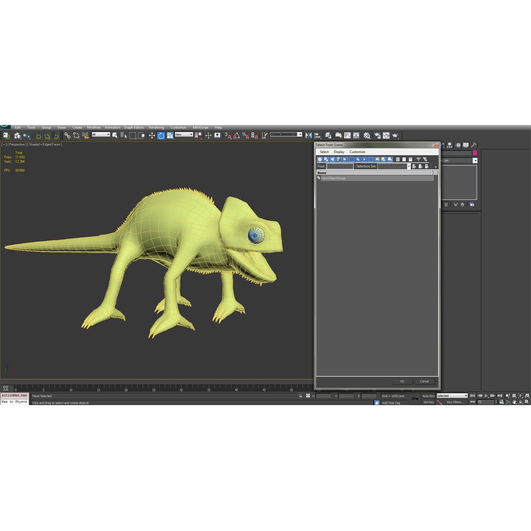Click the Set Keys key icon
The width and height of the screenshot is (531, 531).
[415, 399]
